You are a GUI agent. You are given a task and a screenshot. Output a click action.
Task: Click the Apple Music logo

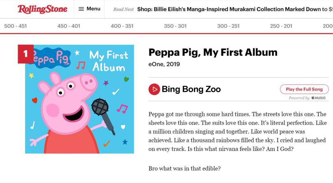[319, 98]
